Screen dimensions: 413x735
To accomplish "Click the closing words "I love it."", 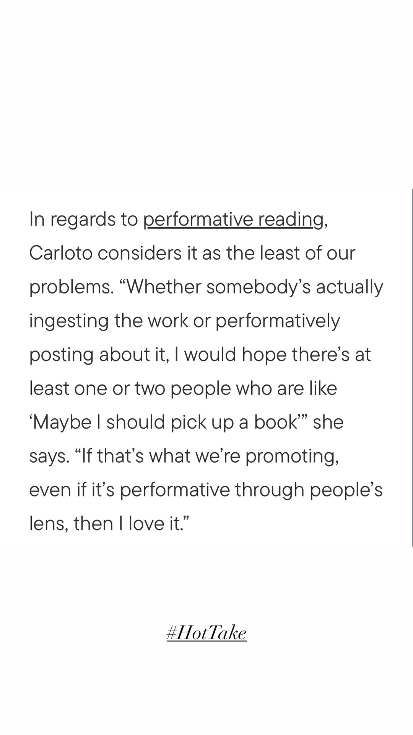I will 154,524.
